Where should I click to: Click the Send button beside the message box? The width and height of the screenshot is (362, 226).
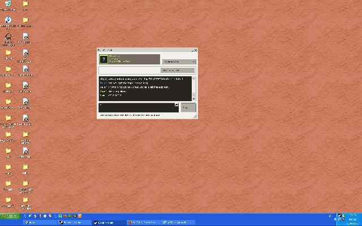coord(188,107)
